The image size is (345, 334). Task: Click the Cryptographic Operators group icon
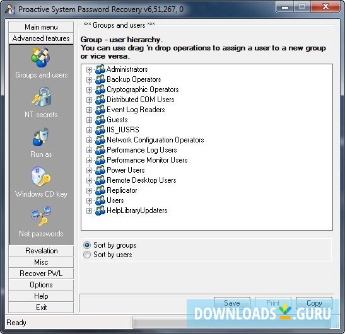click(100, 89)
